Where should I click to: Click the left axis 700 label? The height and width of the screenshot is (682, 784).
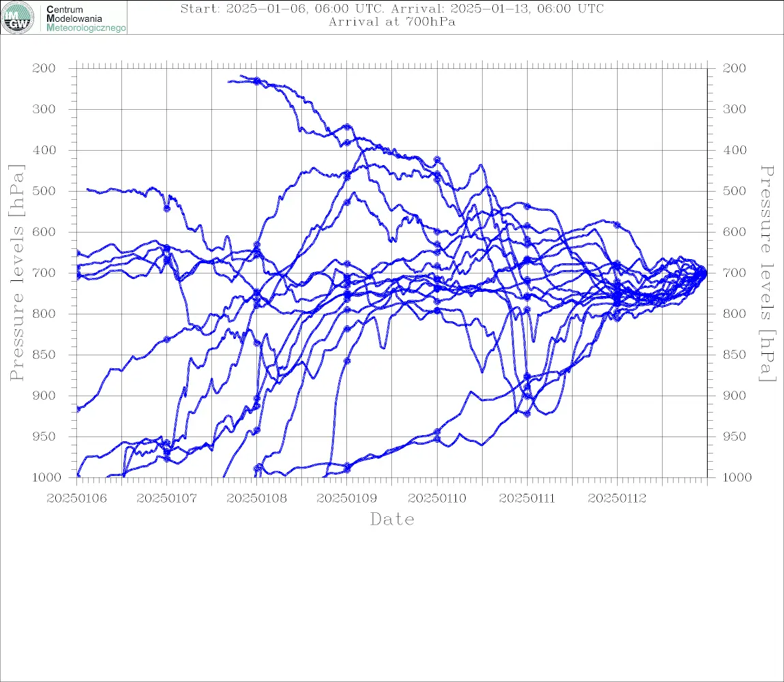point(44,273)
